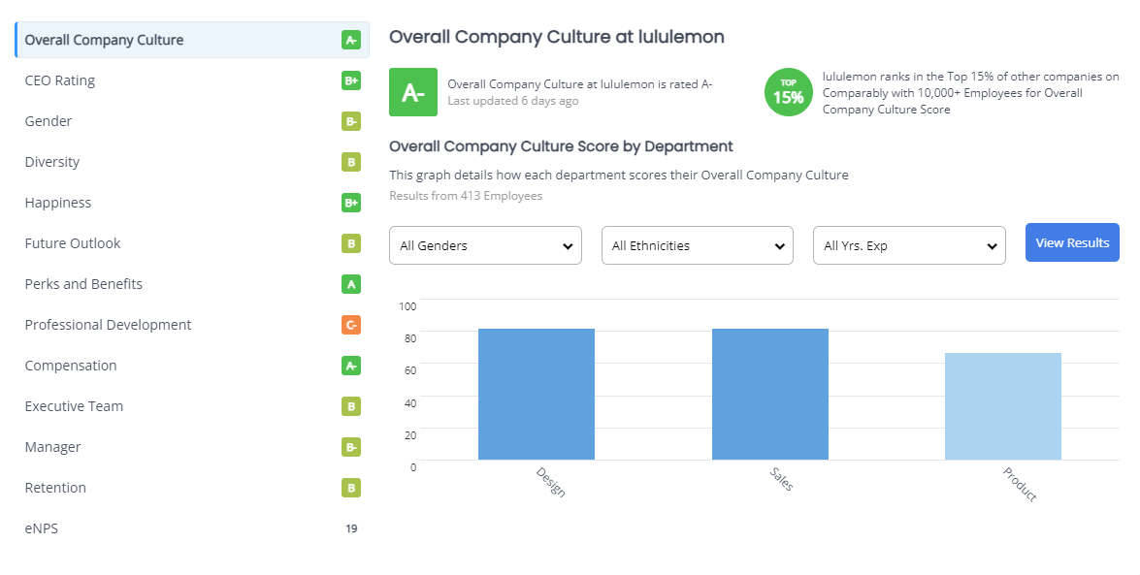Open the CEO Rating category

pos(192,80)
